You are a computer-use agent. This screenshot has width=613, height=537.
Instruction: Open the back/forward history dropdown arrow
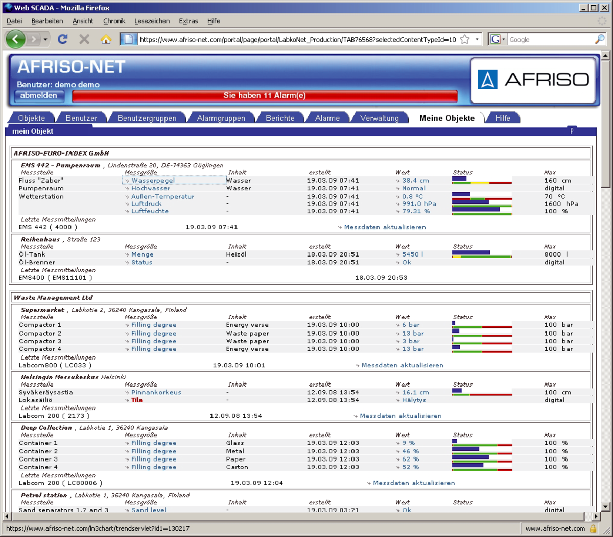point(45,39)
